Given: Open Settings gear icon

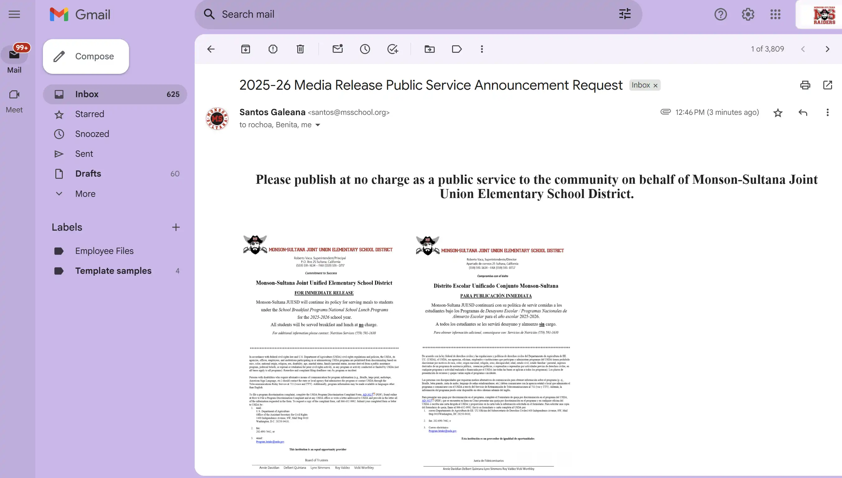Looking at the screenshot, I should [748, 15].
